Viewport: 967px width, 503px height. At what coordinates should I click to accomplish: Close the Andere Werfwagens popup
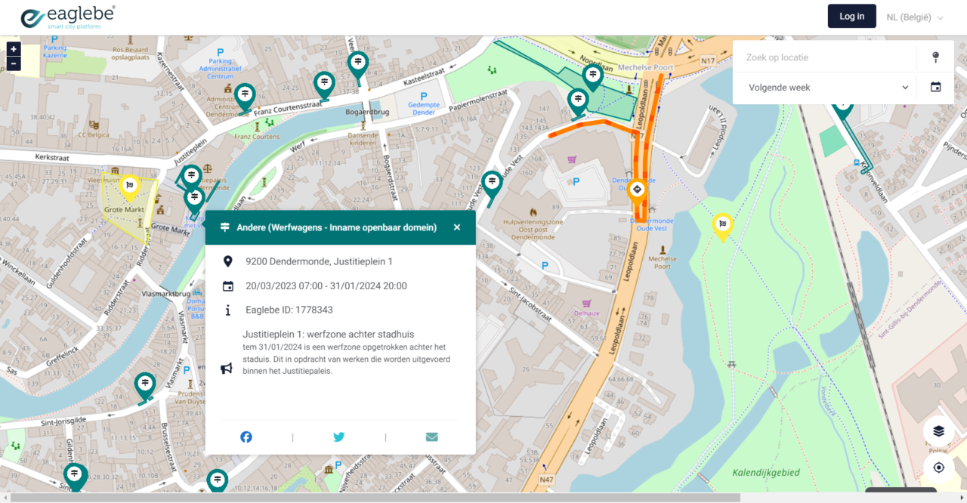[456, 227]
